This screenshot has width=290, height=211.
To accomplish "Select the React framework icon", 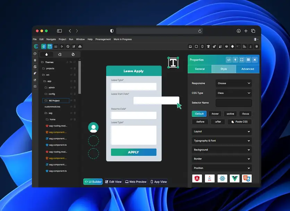I will (222, 178).
